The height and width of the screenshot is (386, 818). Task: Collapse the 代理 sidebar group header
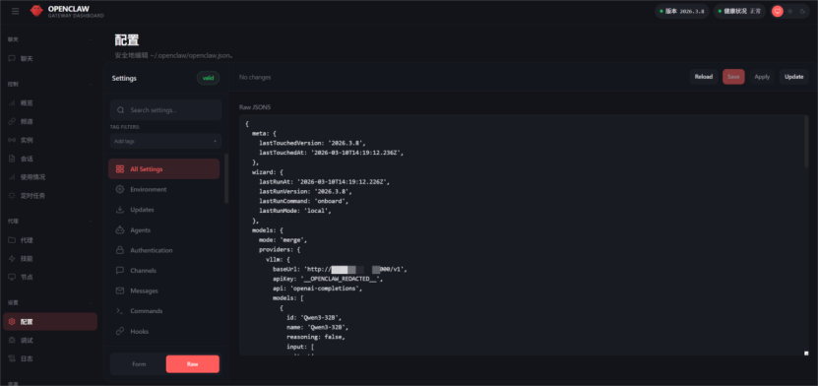point(50,222)
